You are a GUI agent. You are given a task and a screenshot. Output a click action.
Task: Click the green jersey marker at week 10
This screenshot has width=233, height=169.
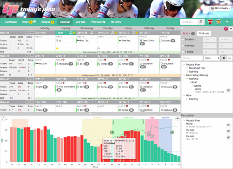[x=172, y=132]
